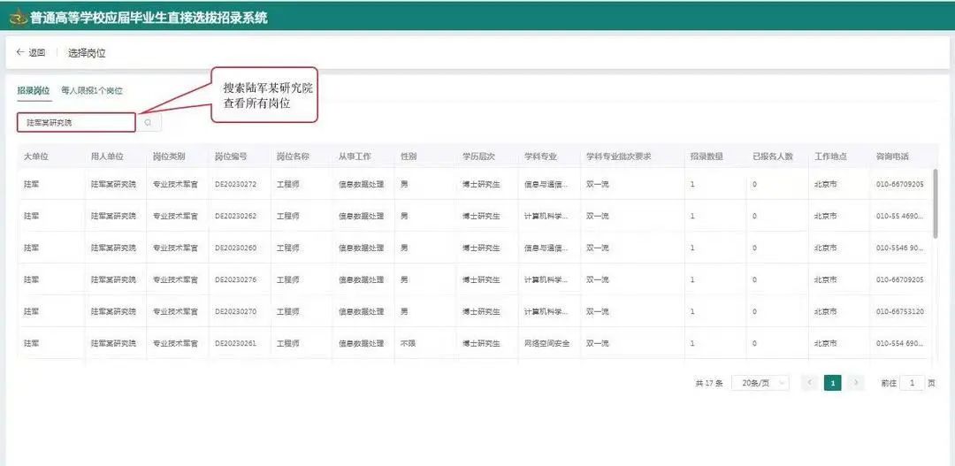955x466 pixels.
Task: Click phone number 010-66753120
Action: click(899, 311)
